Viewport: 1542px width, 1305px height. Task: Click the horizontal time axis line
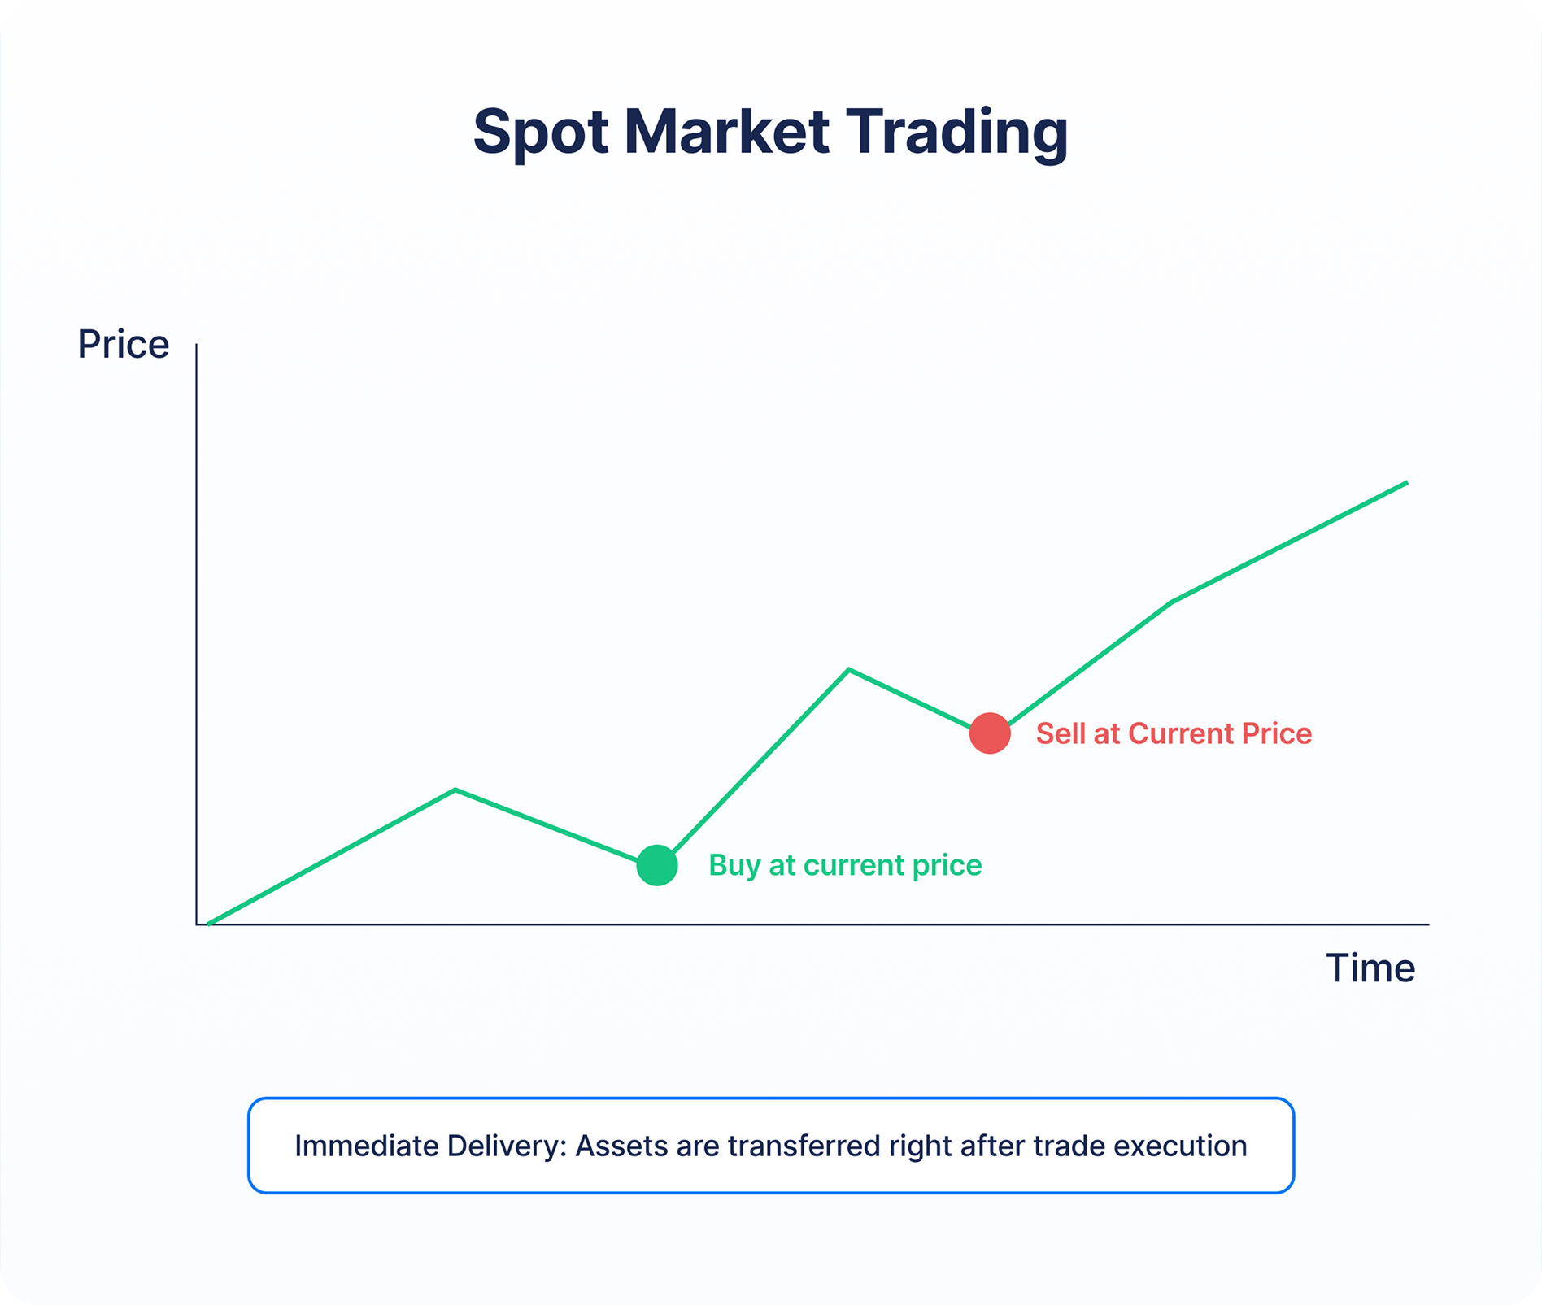[x=813, y=924]
